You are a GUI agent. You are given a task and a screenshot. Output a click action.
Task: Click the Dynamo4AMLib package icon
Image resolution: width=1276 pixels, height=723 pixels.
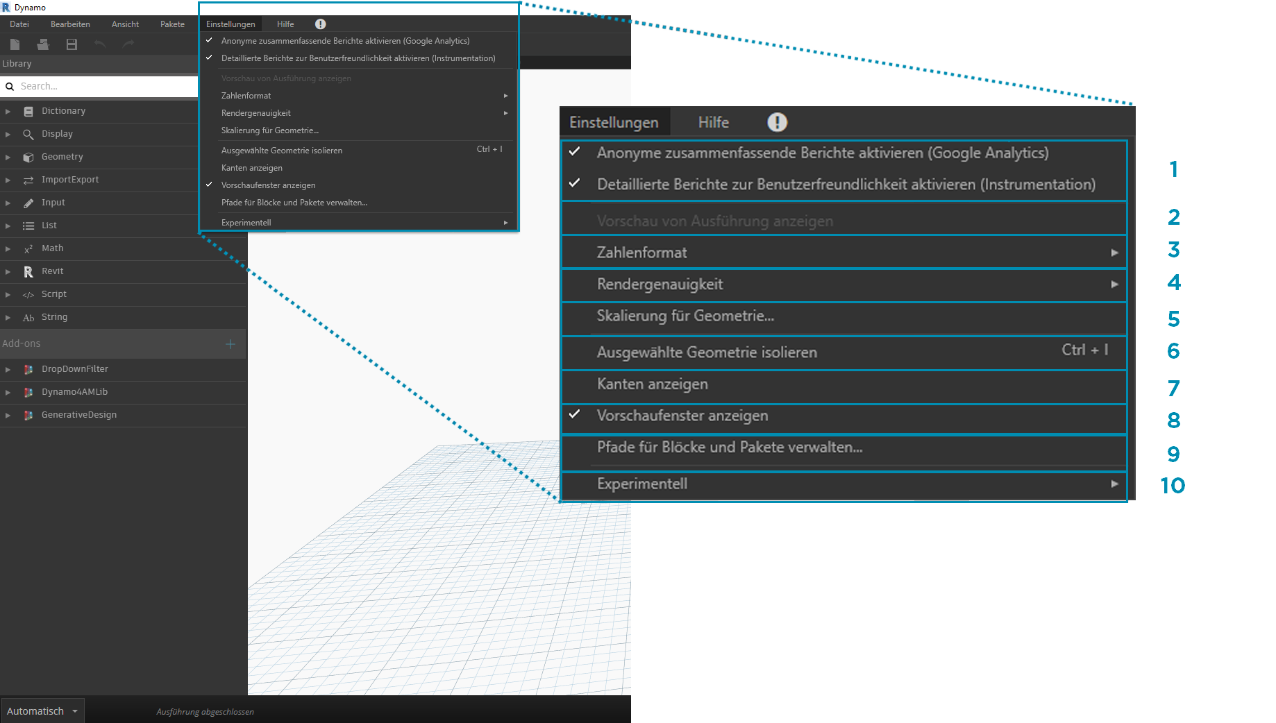[28, 392]
